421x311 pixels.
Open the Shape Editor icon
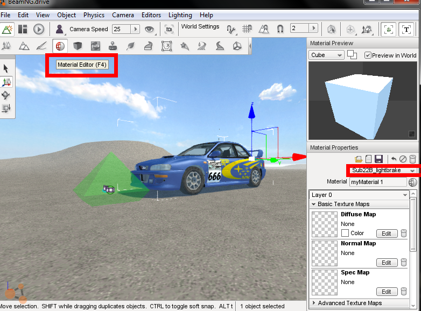[237, 46]
